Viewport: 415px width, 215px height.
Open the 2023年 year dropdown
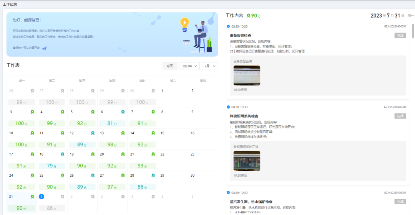[190, 66]
